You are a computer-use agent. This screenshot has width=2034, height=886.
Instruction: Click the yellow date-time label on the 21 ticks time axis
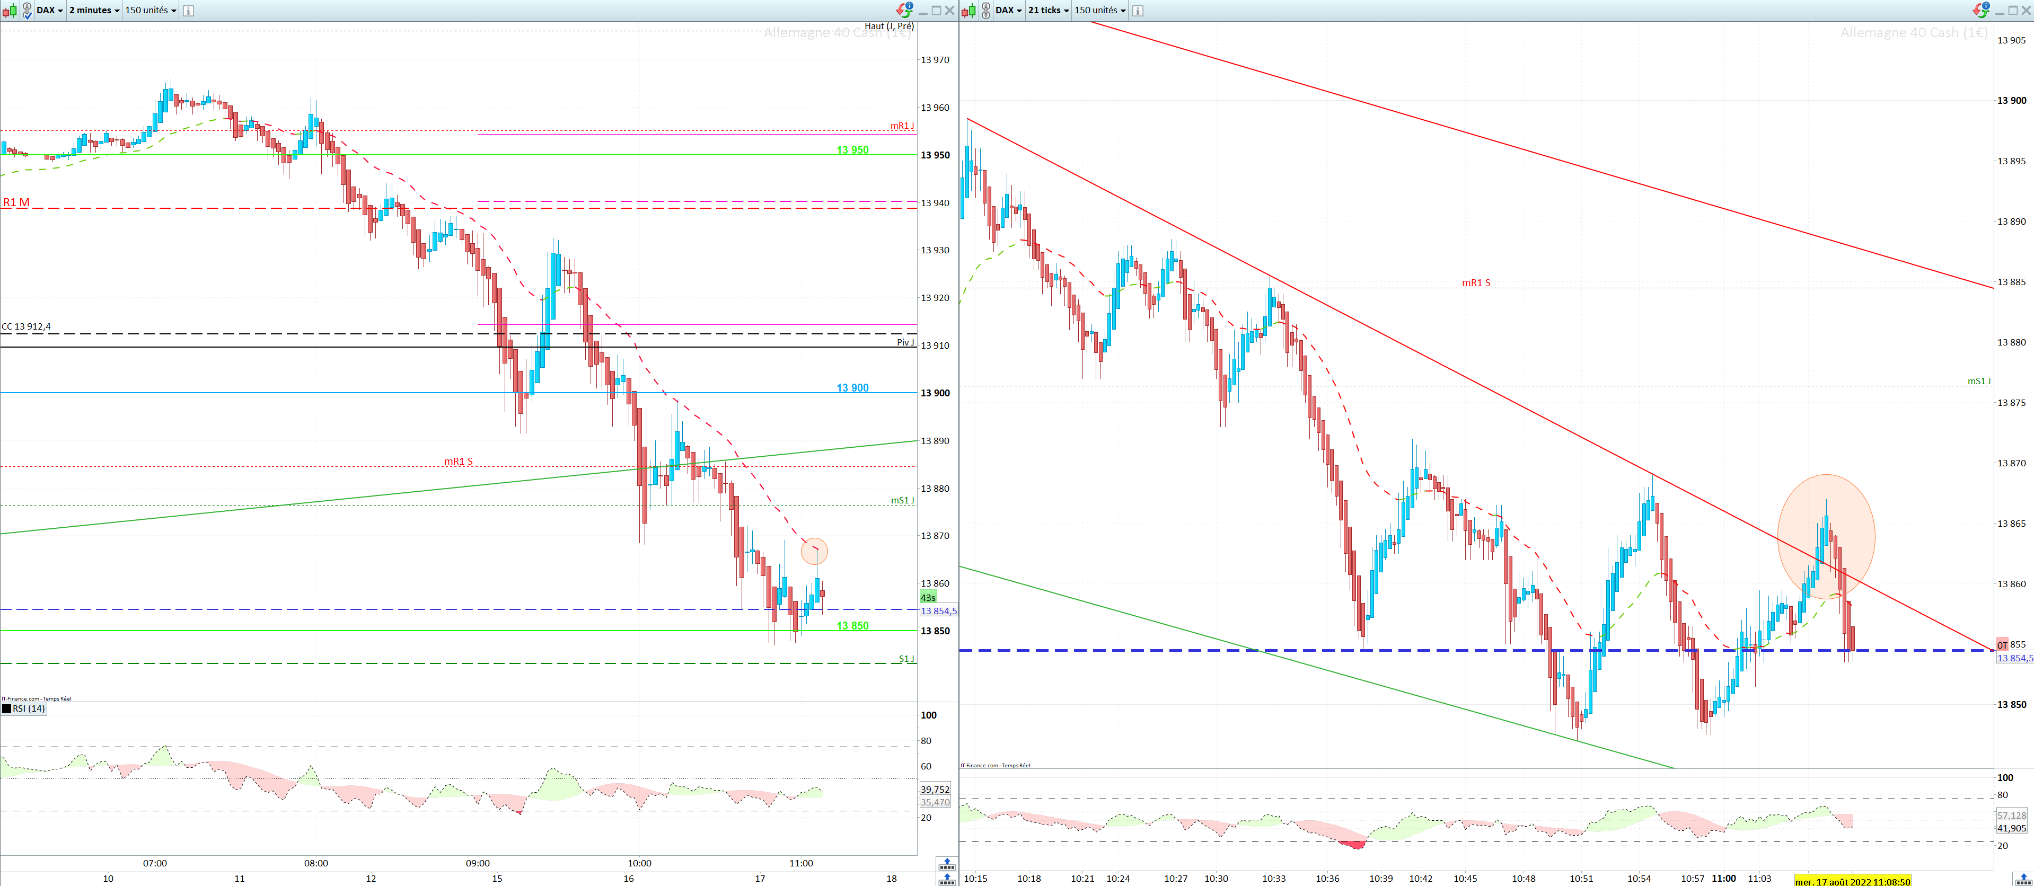click(1852, 881)
